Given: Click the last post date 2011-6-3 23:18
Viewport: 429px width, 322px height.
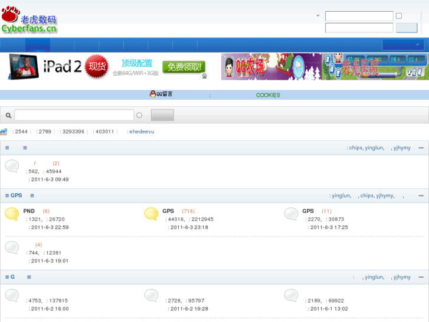Looking at the screenshot, I should 189,227.
